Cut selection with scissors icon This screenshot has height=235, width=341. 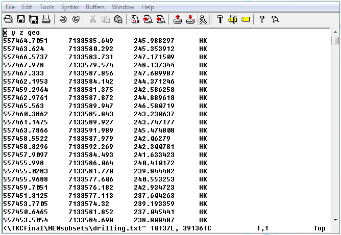pyautogui.click(x=93, y=19)
